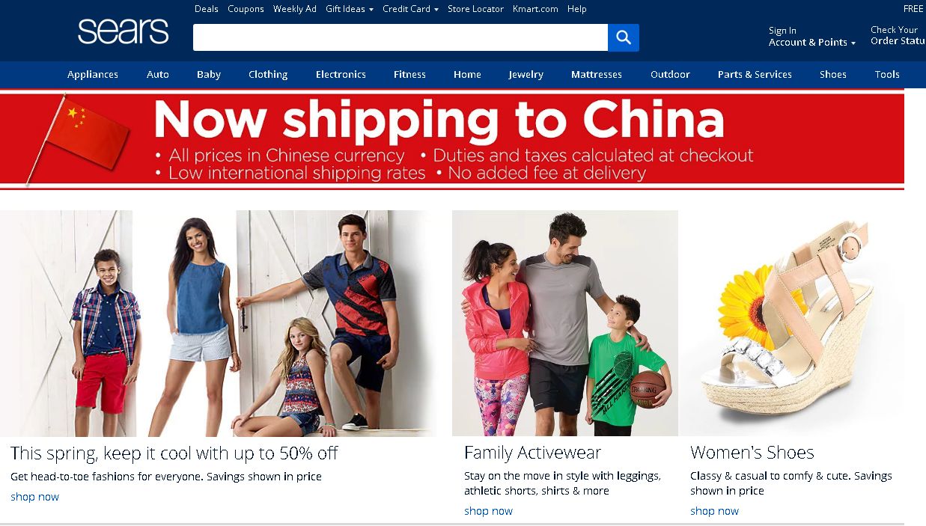Expand the Gift Ideas dropdown
This screenshot has height=526, width=926.
click(349, 9)
